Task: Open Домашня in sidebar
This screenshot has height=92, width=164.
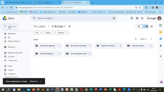Action: tap(12, 33)
